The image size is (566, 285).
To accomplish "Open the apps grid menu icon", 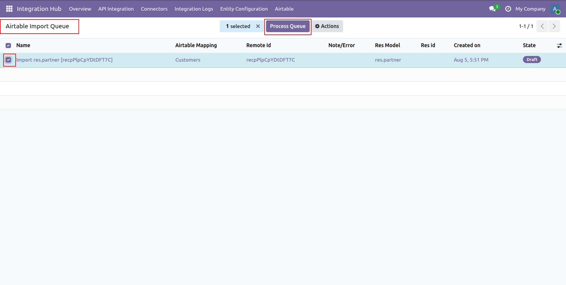I will (x=9, y=9).
